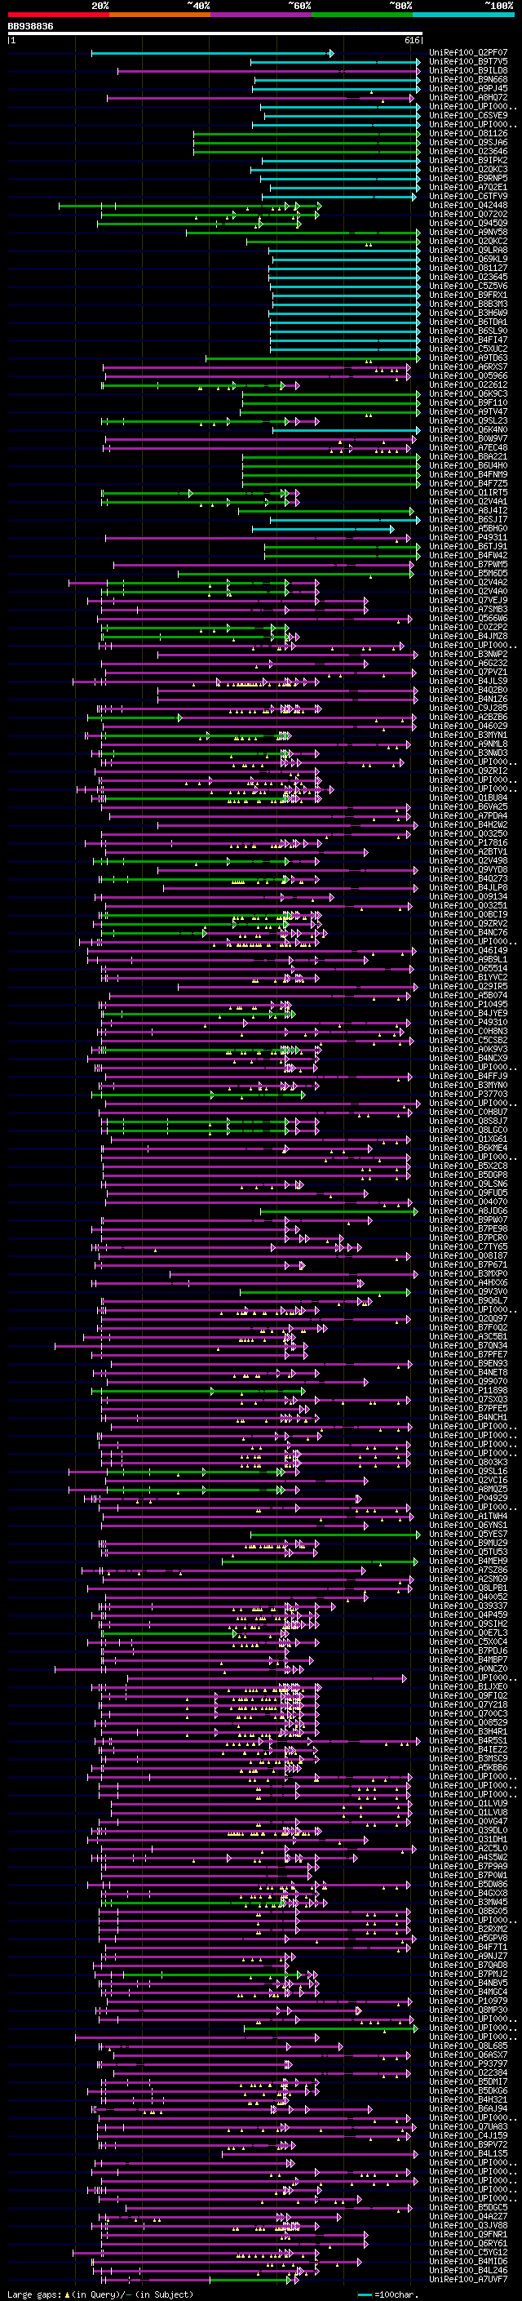Click the green ~80% identity legend bar
Image resolution: width=522 pixels, height=2301 pixels.
(x=361, y=15)
